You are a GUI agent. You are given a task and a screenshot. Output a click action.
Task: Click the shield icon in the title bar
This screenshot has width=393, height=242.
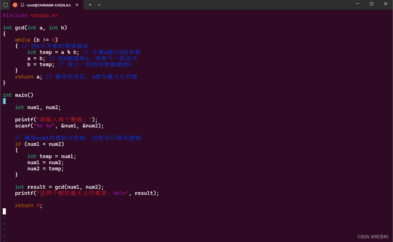tap(6, 5)
